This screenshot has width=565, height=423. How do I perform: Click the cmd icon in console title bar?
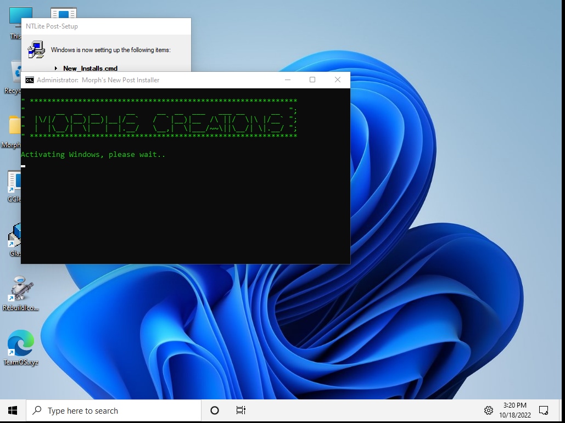pos(30,80)
